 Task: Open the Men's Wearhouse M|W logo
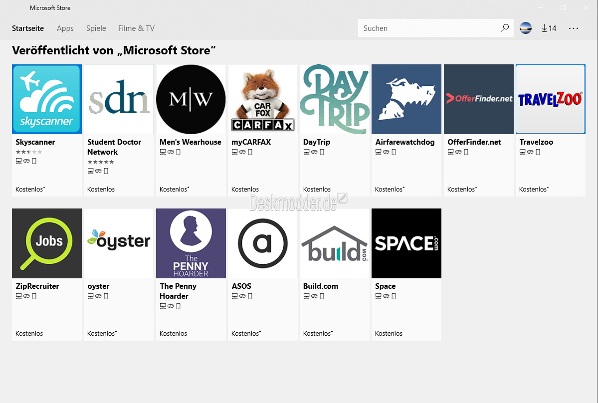click(x=191, y=99)
